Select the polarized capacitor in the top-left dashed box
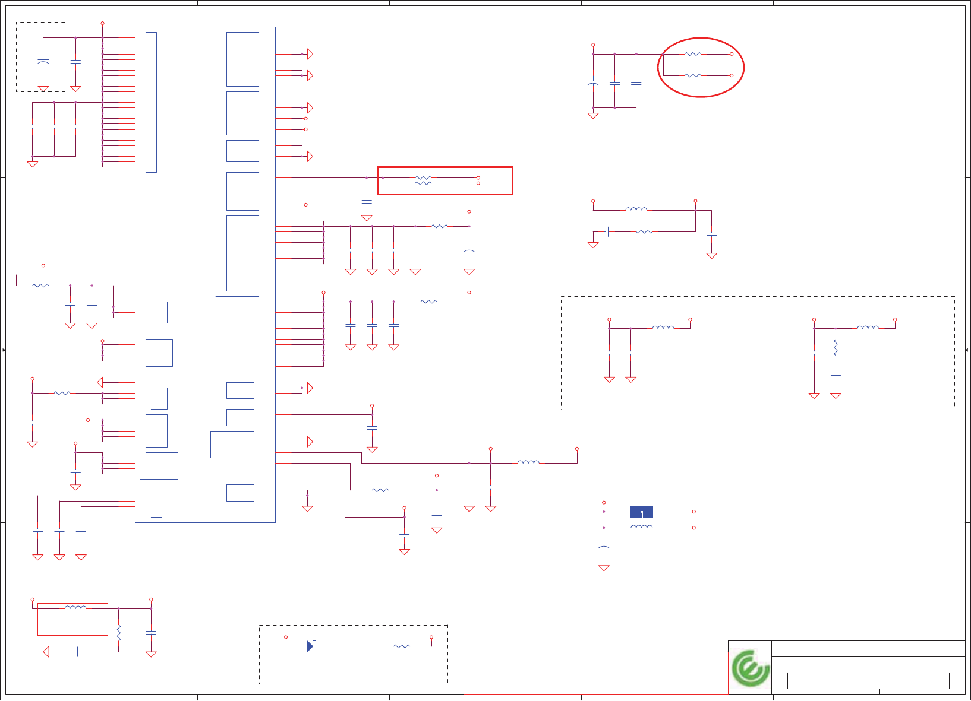The image size is (971, 701). 43,61
